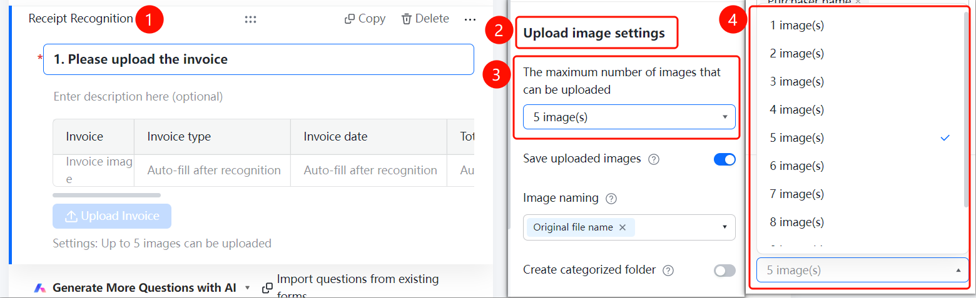Open the maximum images dropdown in settings
The image size is (976, 298).
(x=629, y=117)
